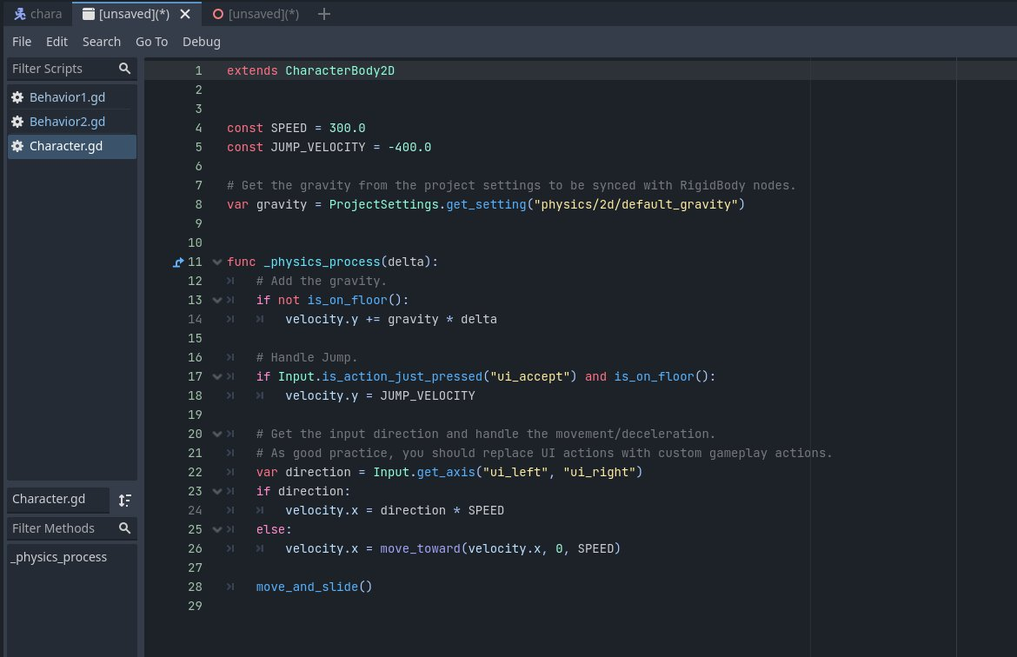Image resolution: width=1017 pixels, height=657 pixels.
Task: Click the SPEED constant value 300.0
Action: pyautogui.click(x=347, y=129)
